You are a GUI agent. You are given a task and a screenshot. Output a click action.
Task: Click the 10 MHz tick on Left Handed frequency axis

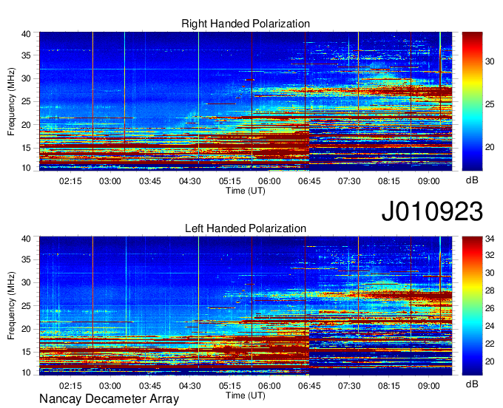click(x=26, y=373)
